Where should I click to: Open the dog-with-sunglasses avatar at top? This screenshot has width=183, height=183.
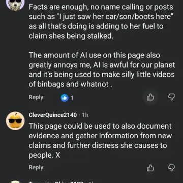[x=15, y=4]
